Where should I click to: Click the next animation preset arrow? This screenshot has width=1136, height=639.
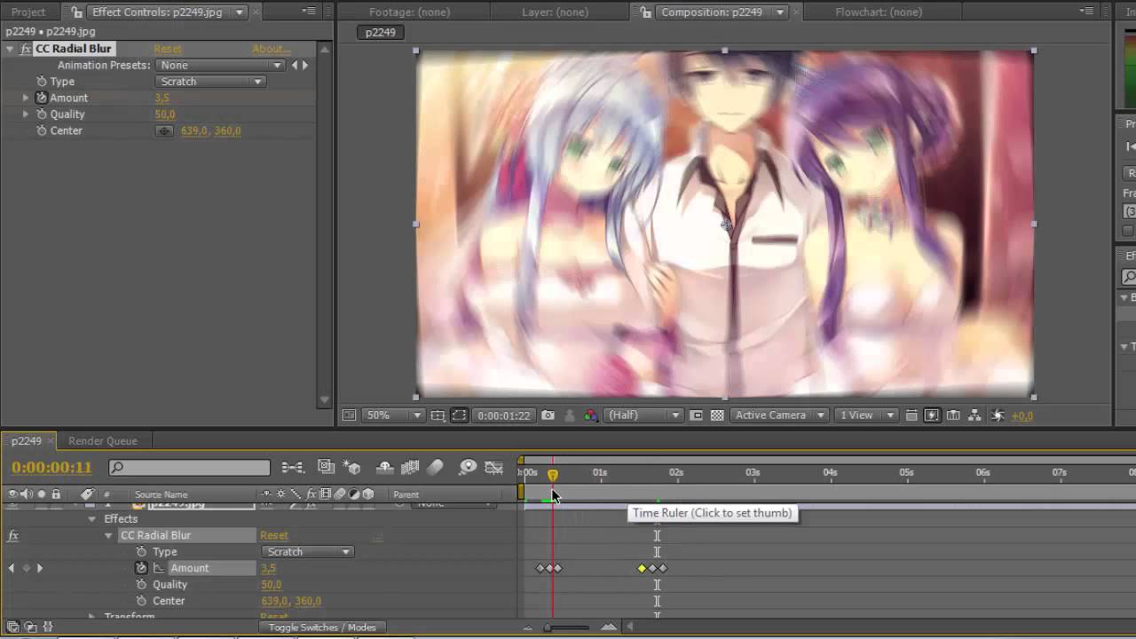click(305, 65)
